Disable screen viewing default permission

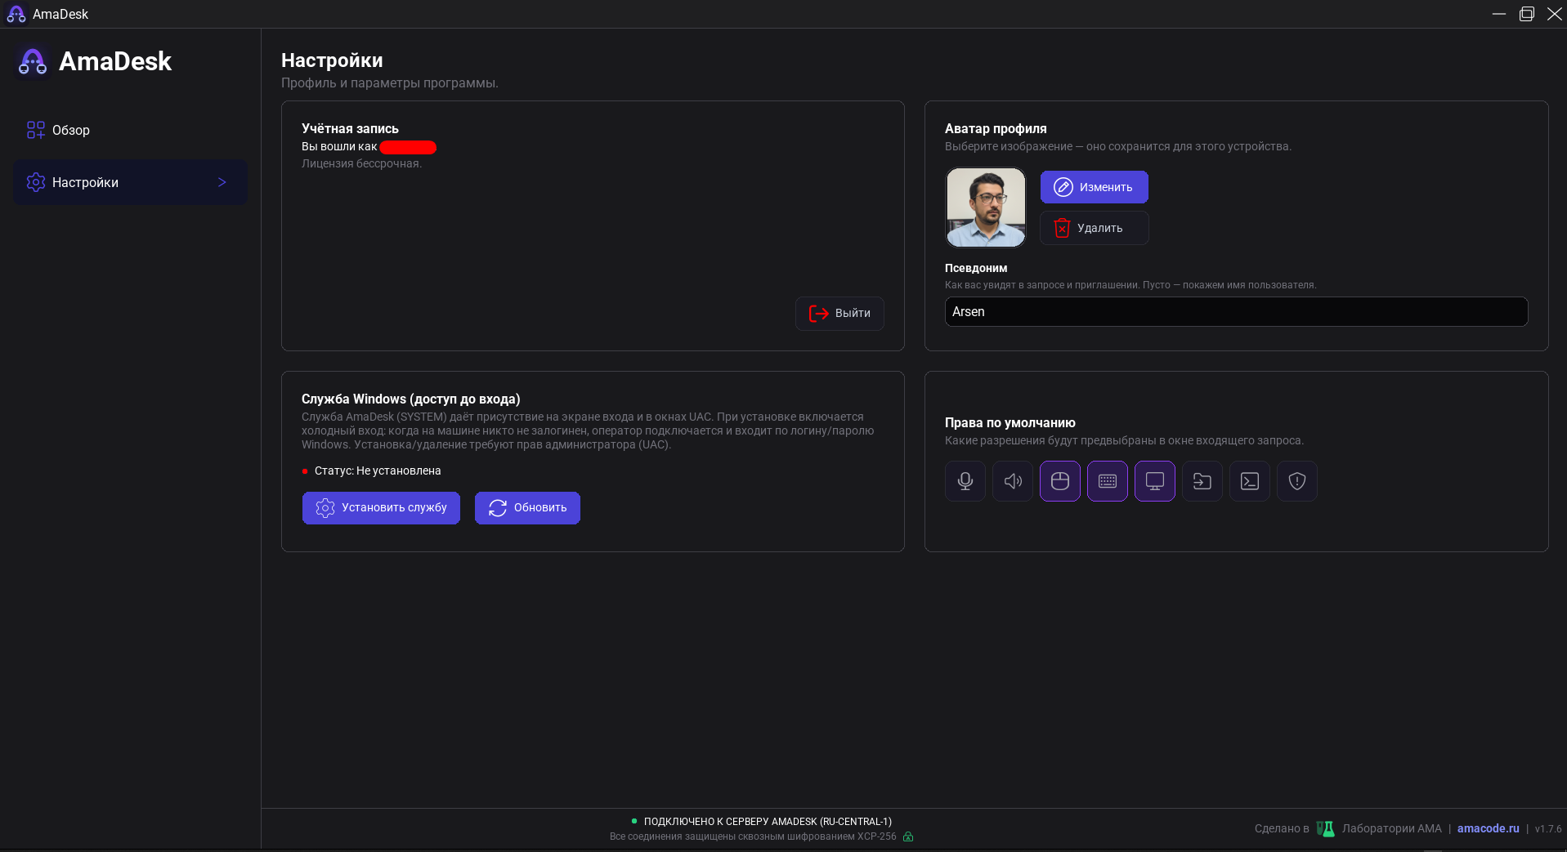(1155, 481)
